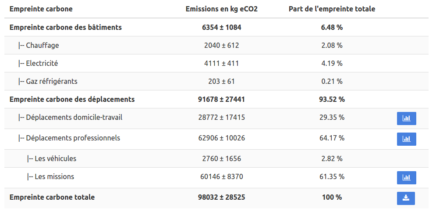
Task: Select the Electricité sub-row label
Action: pyautogui.click(x=42, y=63)
